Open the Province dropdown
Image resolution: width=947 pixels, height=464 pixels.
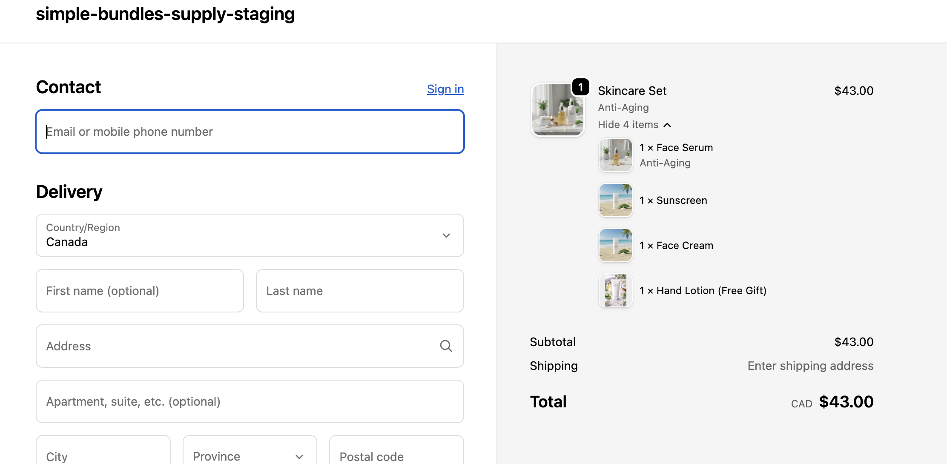point(250,455)
